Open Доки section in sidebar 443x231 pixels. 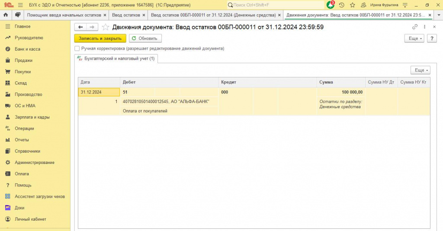pos(19,208)
